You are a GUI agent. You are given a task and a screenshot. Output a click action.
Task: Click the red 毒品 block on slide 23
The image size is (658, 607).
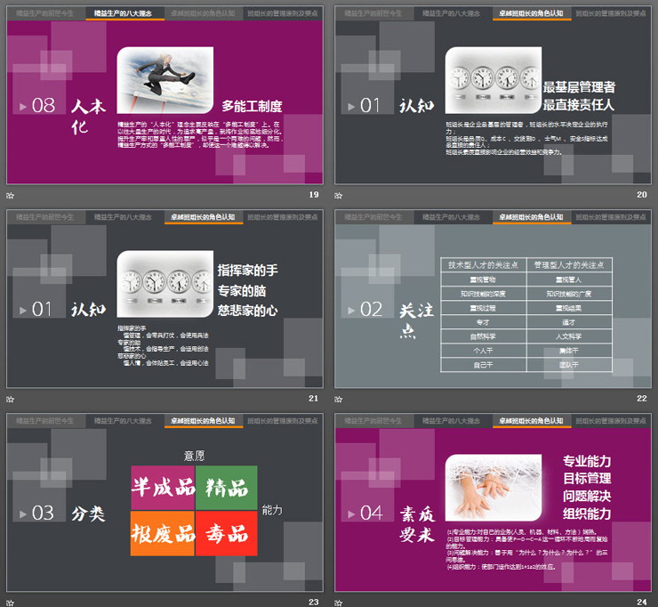pyautogui.click(x=226, y=533)
